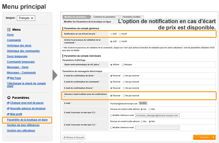The width and height of the screenshot is (219, 143).
Task: Click the E-mail 3 address input field
Action: click(157, 128)
